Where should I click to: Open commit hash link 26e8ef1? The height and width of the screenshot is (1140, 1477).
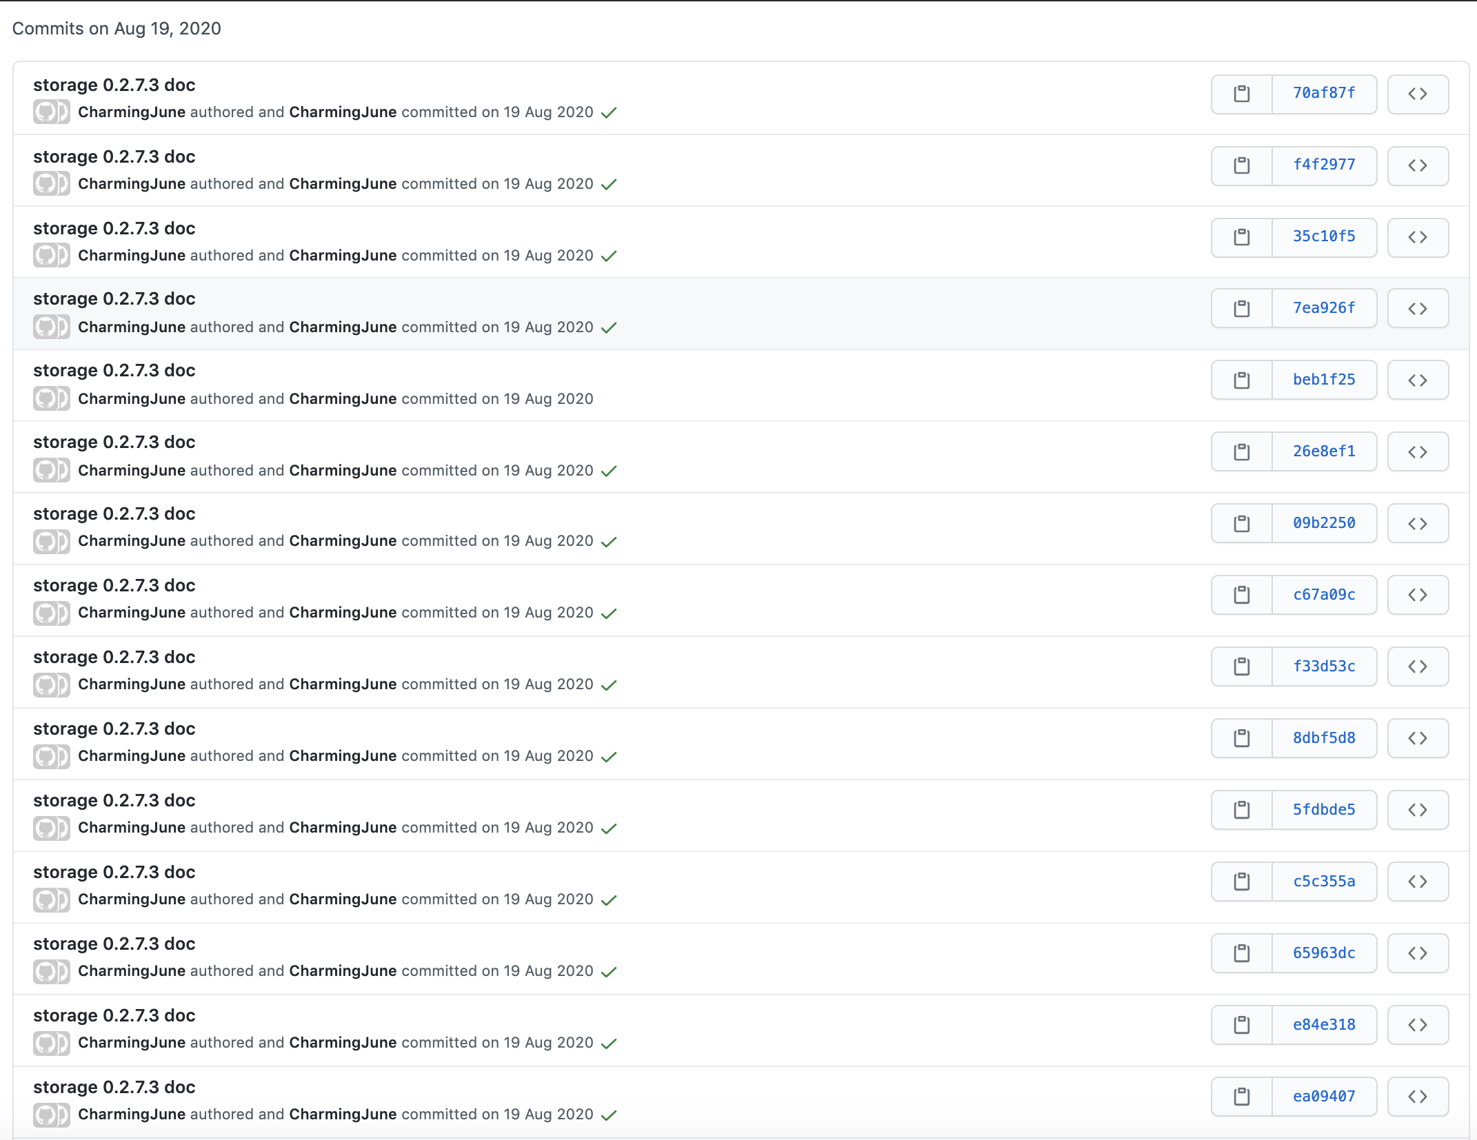1323,451
